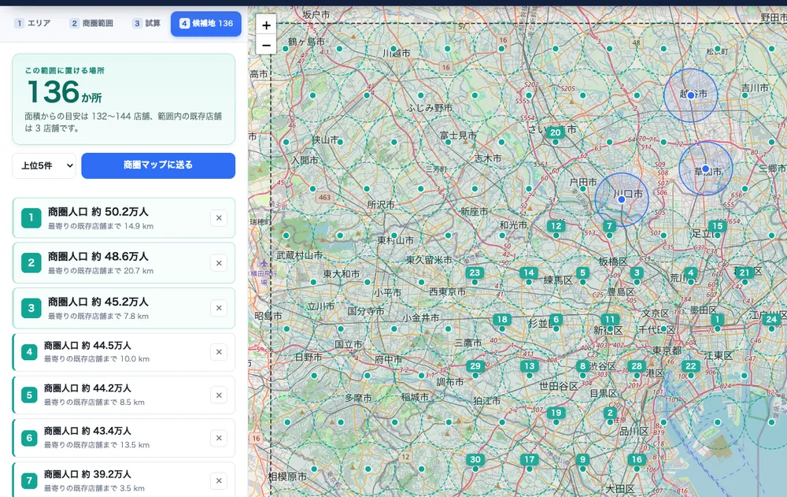Open the エリア step tab
Viewport: 787px width, 497px height.
click(x=32, y=23)
